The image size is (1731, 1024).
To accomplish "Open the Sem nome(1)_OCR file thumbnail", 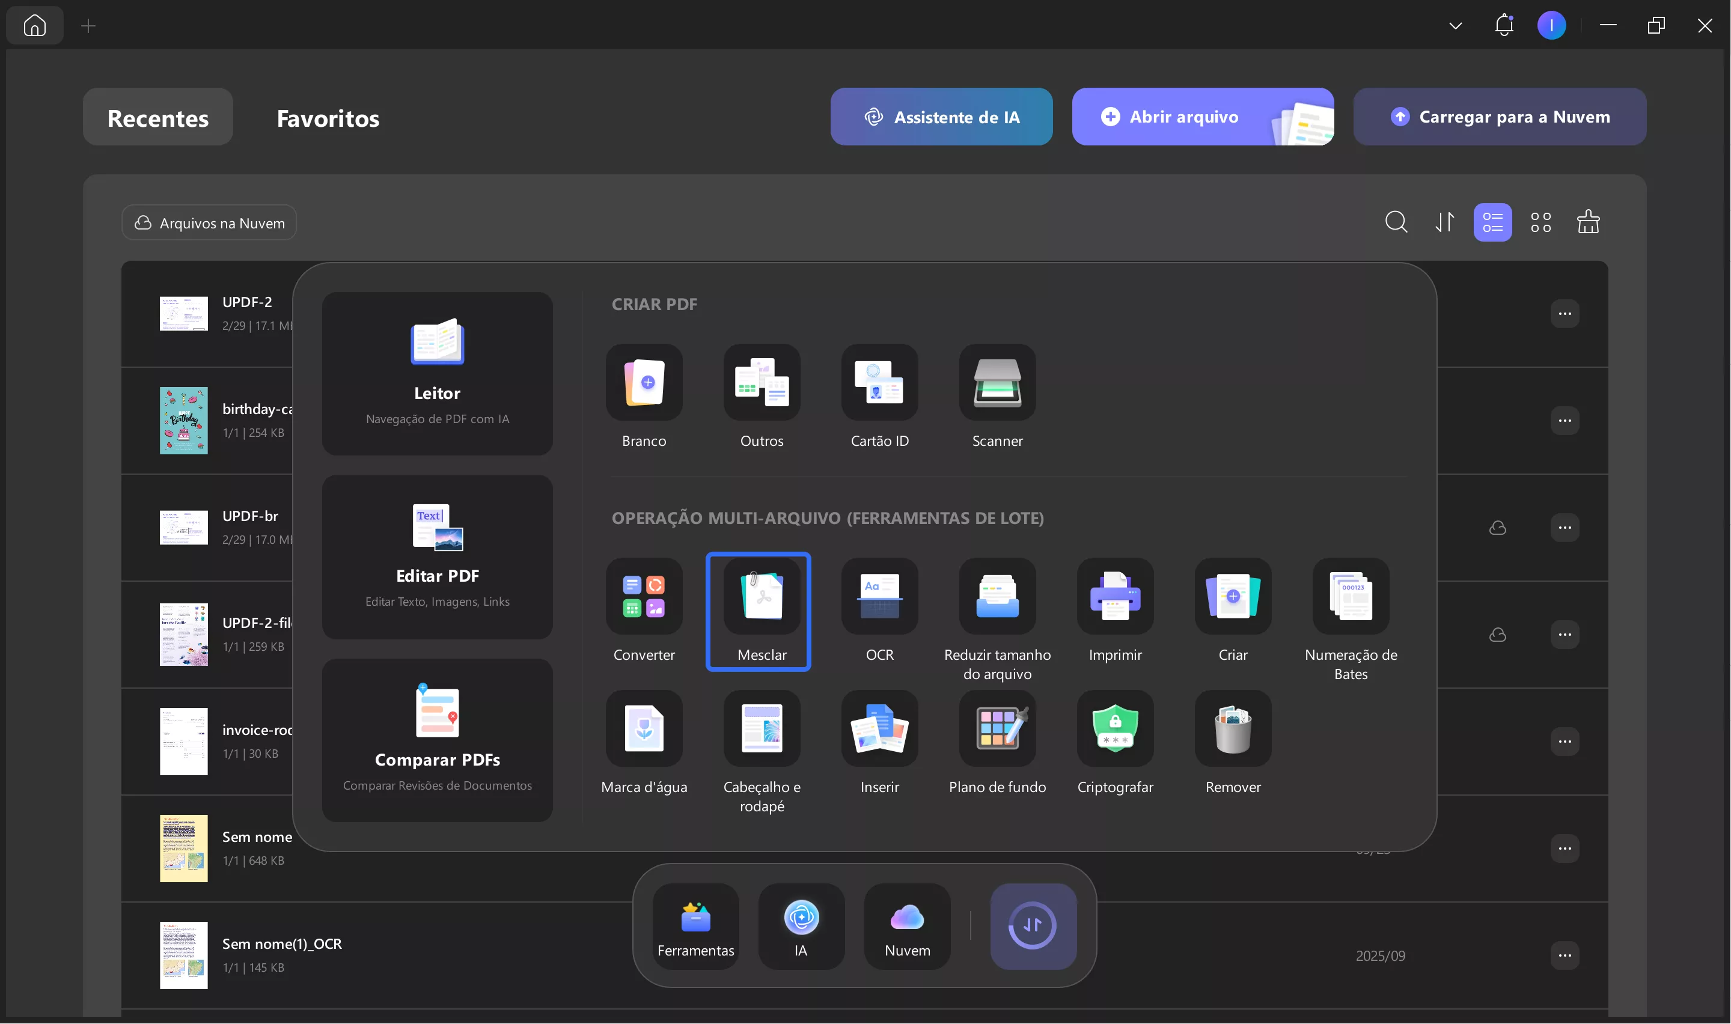I will point(183,955).
